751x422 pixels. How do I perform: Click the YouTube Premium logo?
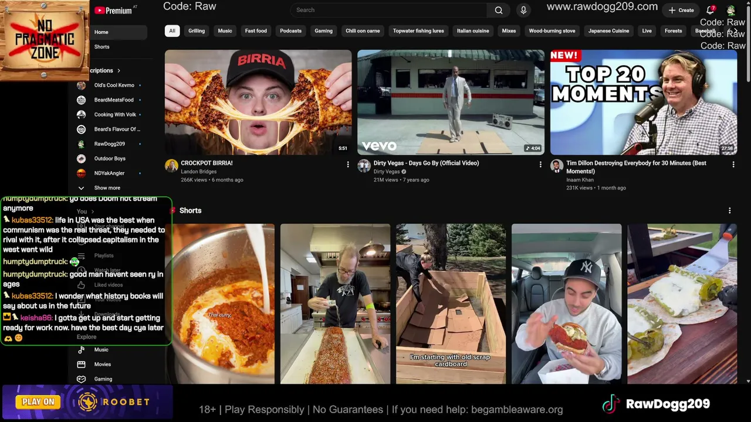click(x=113, y=11)
